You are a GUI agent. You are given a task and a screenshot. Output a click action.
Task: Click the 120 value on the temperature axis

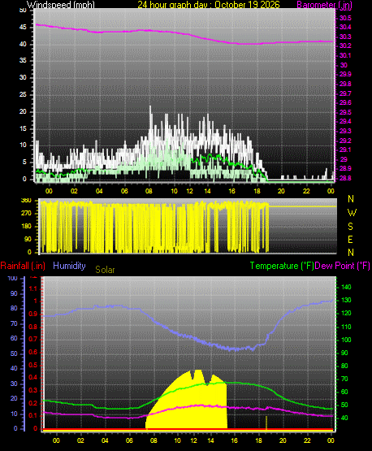click(346, 313)
